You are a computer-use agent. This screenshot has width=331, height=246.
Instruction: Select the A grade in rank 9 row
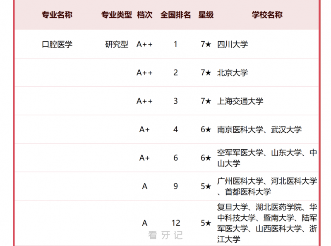coord(144,186)
